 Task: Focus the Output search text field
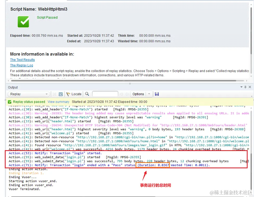pyautogui.click(x=105, y=94)
